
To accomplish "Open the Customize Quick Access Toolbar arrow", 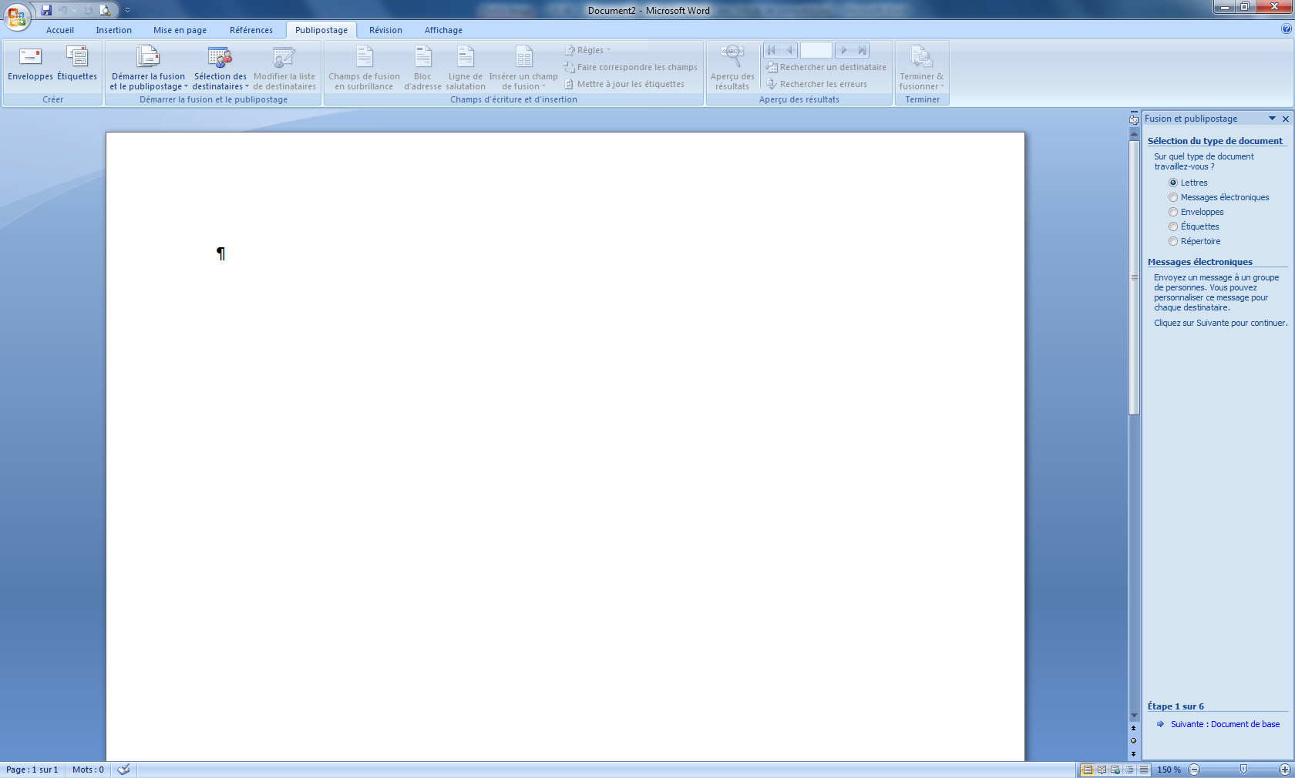I will (x=127, y=10).
